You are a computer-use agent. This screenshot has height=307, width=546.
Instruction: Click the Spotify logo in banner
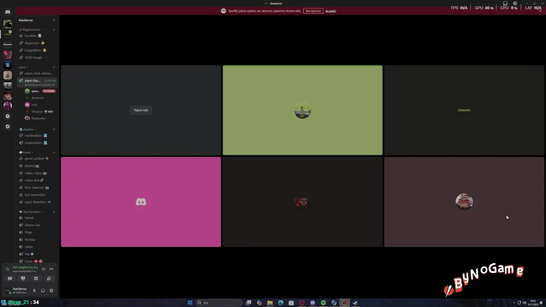[x=223, y=11]
